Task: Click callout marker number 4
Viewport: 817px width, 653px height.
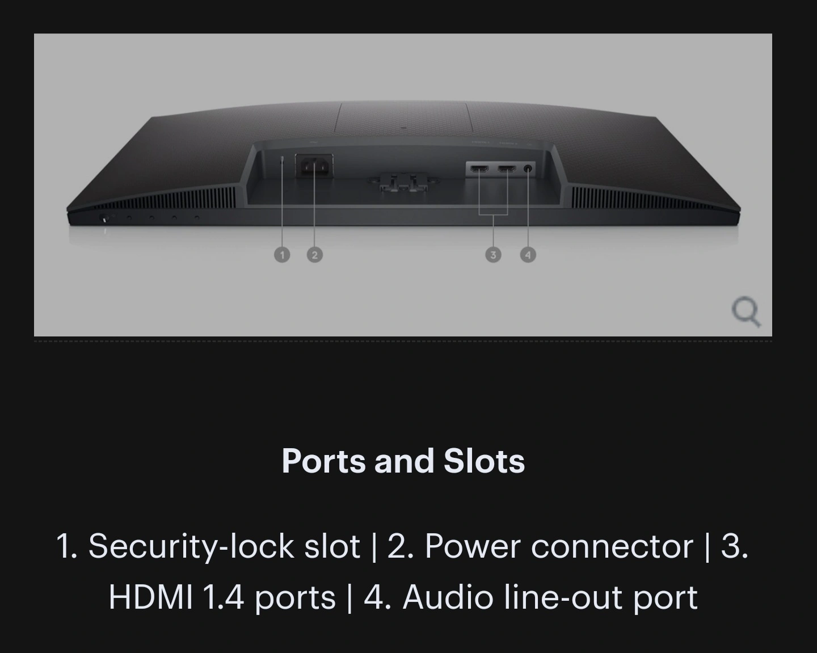Action: click(x=528, y=255)
